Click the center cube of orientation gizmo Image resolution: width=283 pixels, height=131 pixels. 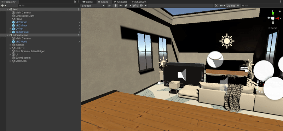[273, 18]
